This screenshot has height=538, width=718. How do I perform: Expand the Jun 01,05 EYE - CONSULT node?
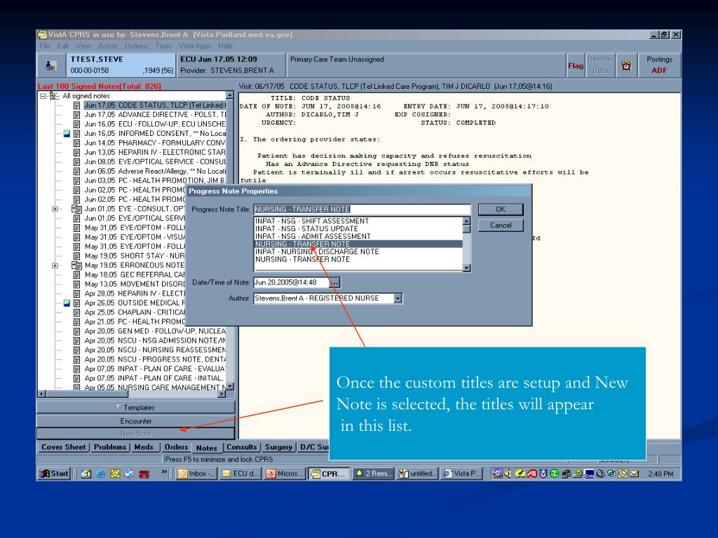pos(55,209)
